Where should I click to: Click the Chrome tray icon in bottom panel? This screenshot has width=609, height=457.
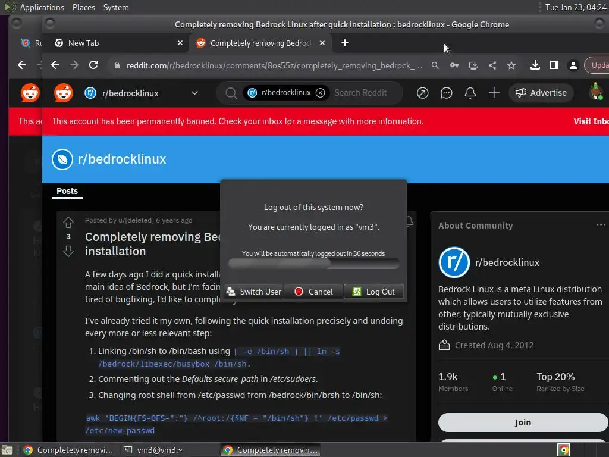pyautogui.click(x=563, y=450)
